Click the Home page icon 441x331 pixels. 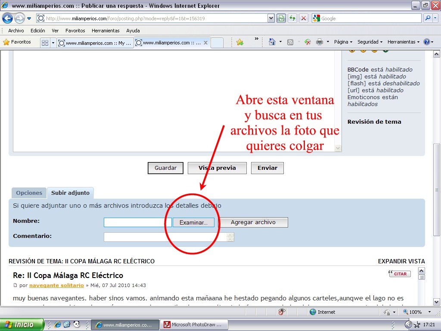pyautogui.click(x=272, y=42)
